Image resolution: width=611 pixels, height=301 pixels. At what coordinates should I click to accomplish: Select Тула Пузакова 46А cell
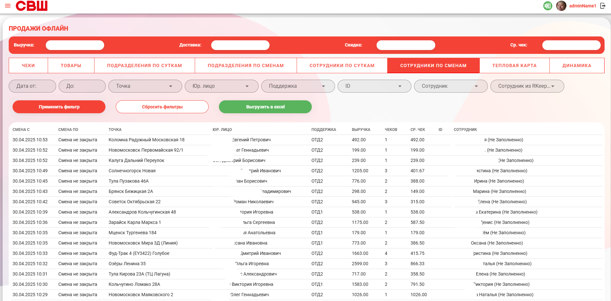[129, 181]
